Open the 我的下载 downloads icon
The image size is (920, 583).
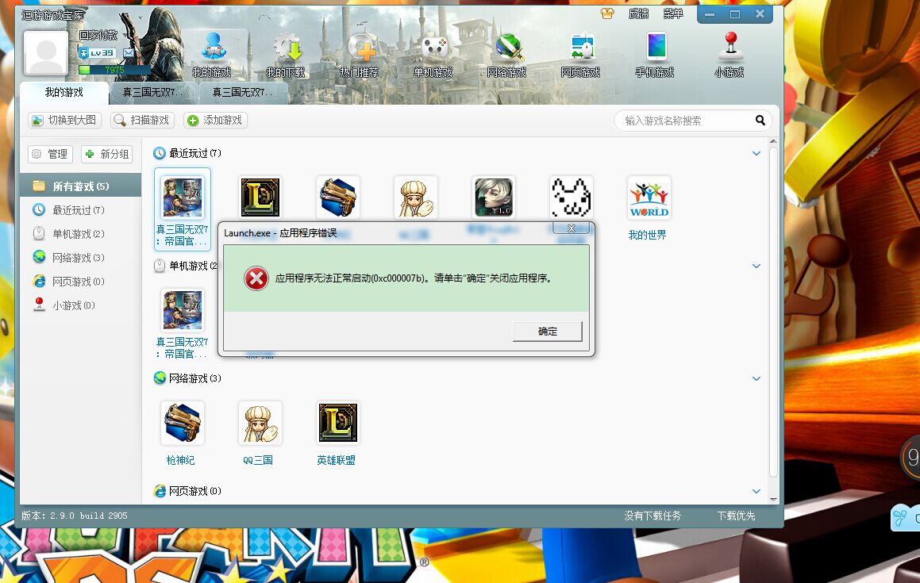point(286,56)
